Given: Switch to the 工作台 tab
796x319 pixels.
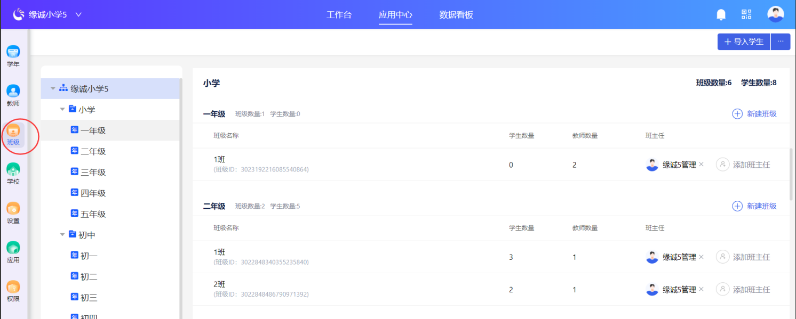Looking at the screenshot, I should 339,15.
